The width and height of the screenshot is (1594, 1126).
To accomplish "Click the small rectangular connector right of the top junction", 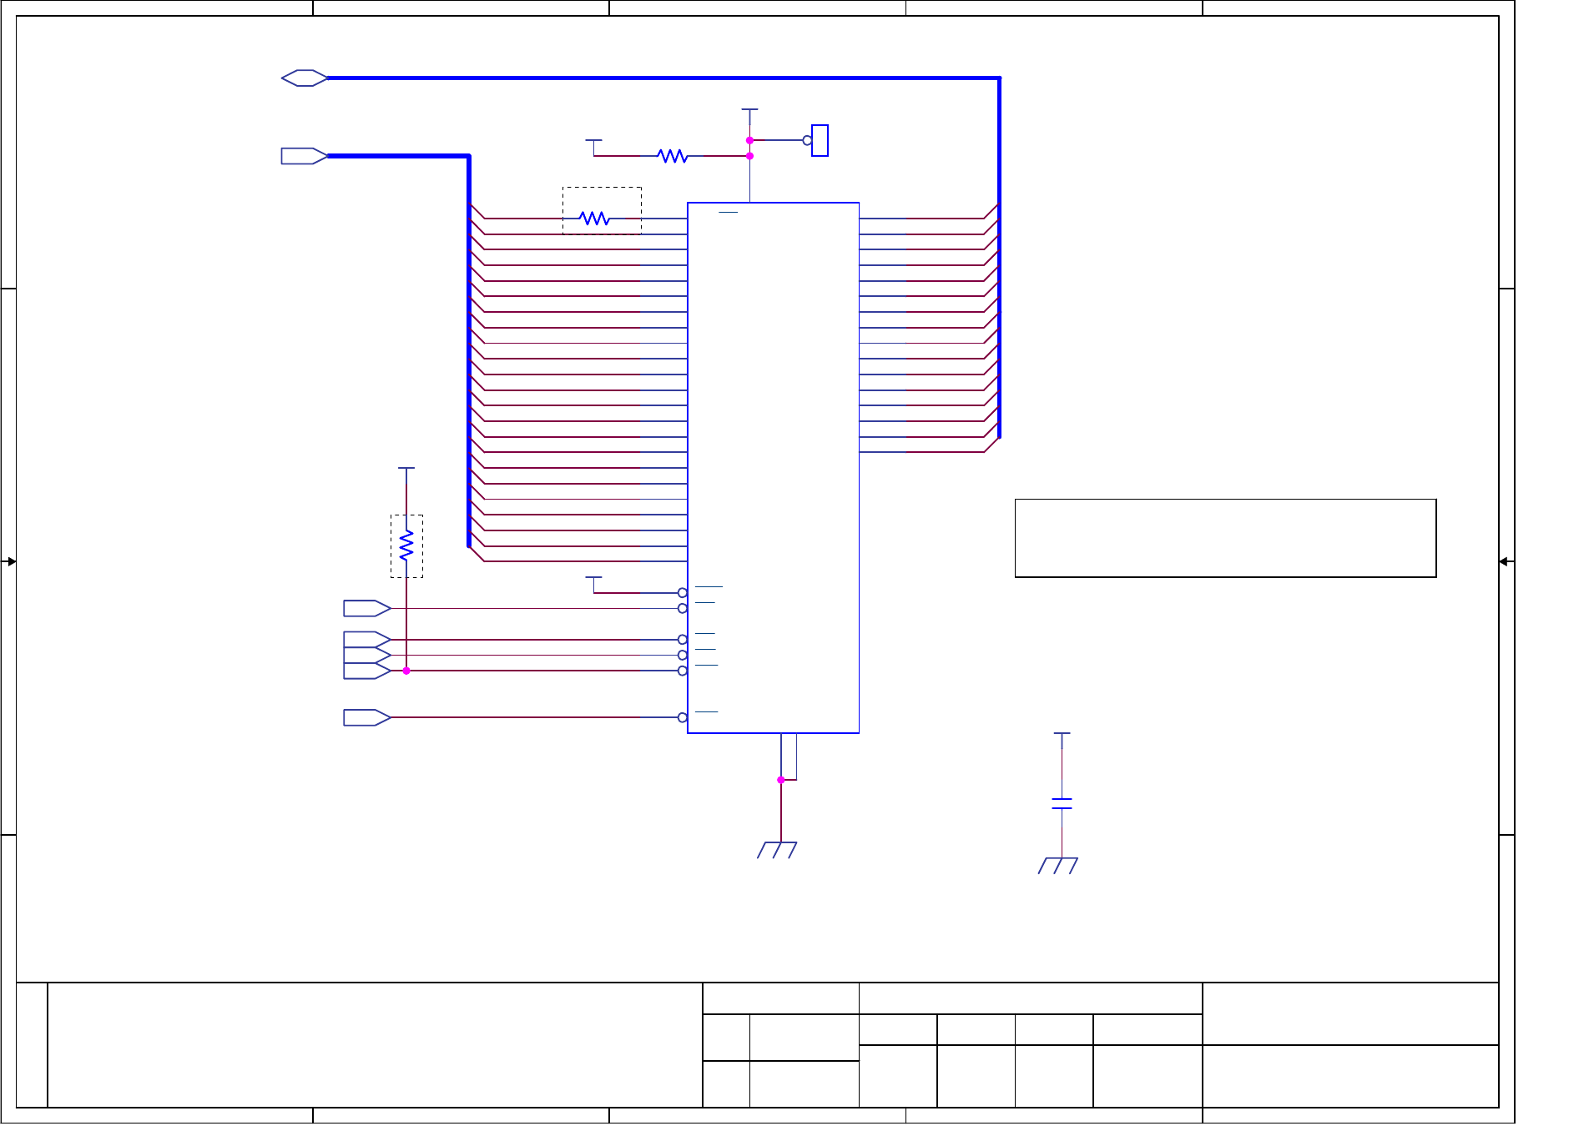I will point(820,140).
